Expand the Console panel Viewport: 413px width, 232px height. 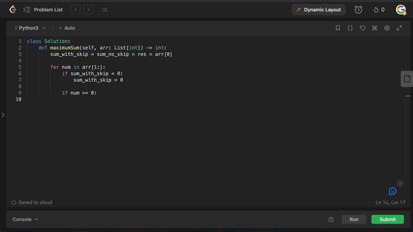coord(25,219)
